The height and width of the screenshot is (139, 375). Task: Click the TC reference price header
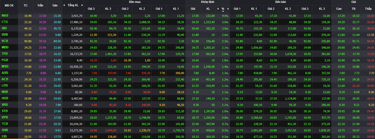(26, 5)
